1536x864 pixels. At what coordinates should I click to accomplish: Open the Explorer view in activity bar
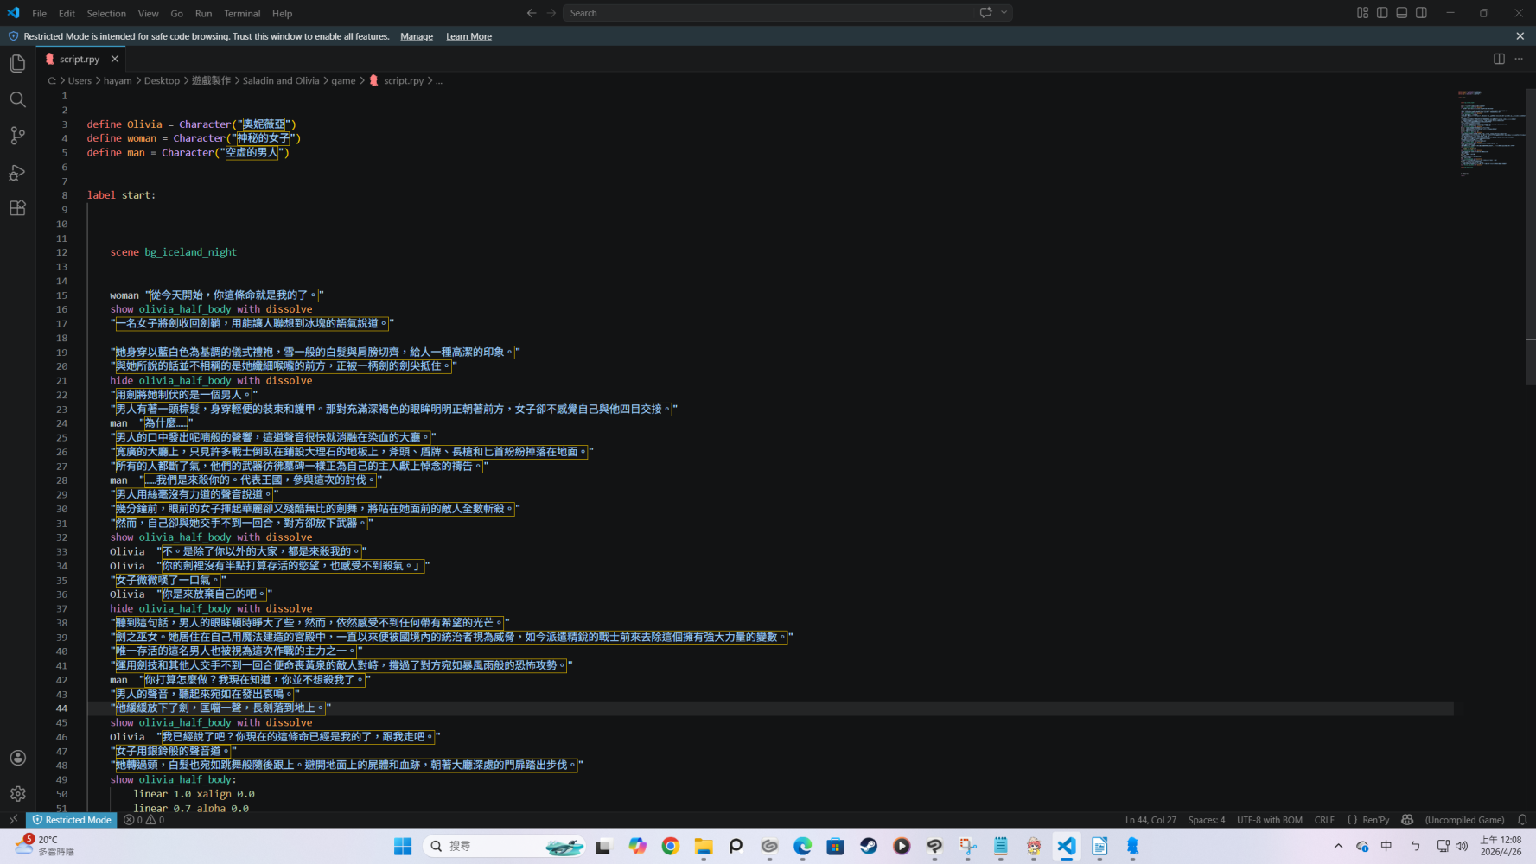[x=17, y=63]
